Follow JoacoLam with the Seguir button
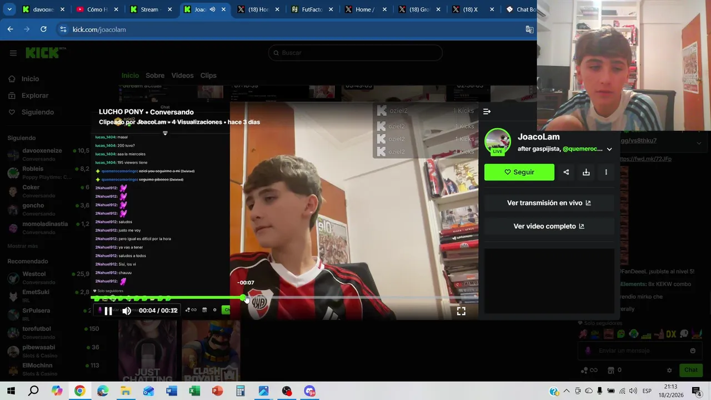Screen dimensions: 711x400 [519, 172]
